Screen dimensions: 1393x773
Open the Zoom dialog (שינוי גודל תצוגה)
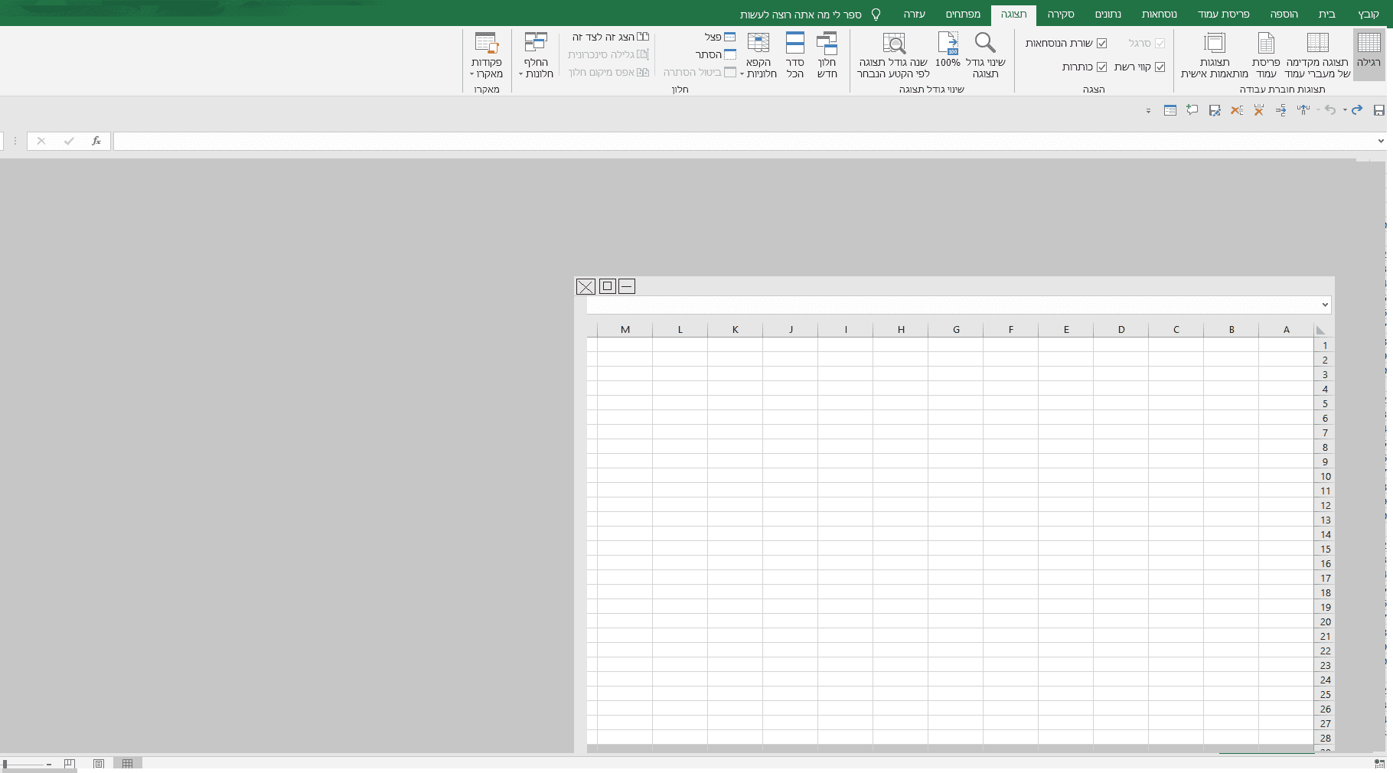click(x=985, y=54)
